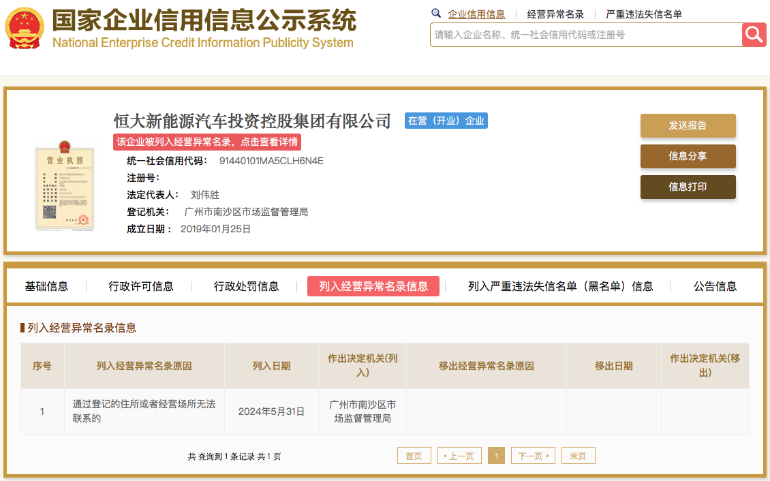
Task: Click the 移出日期 column header
Action: pos(614,366)
